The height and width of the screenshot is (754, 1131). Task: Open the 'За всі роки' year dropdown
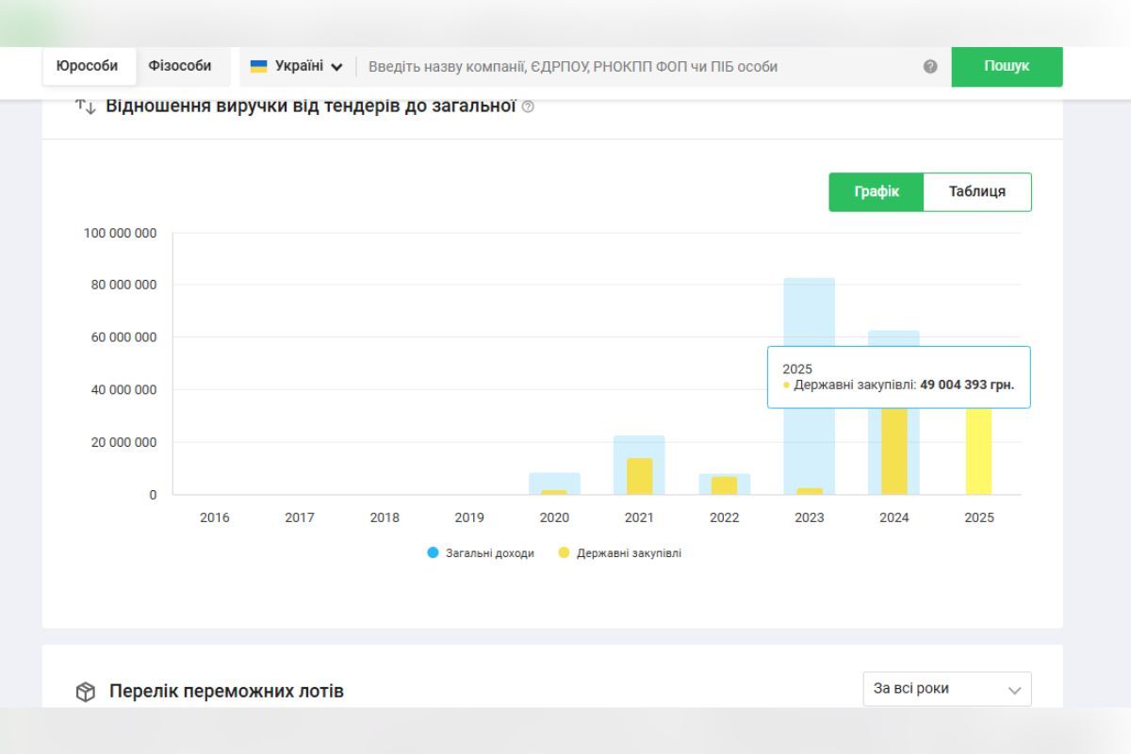click(x=946, y=689)
